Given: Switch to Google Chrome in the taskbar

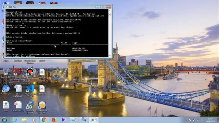Looking at the screenshot, I should tap(44, 120).
